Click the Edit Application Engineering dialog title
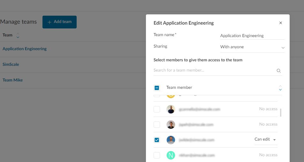 coord(184,23)
